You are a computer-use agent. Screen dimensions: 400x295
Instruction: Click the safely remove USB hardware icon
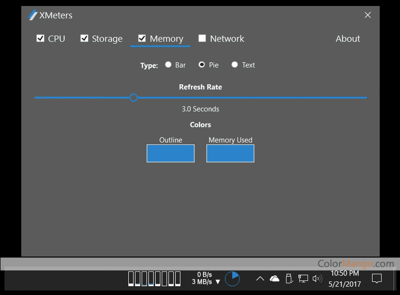(288, 278)
